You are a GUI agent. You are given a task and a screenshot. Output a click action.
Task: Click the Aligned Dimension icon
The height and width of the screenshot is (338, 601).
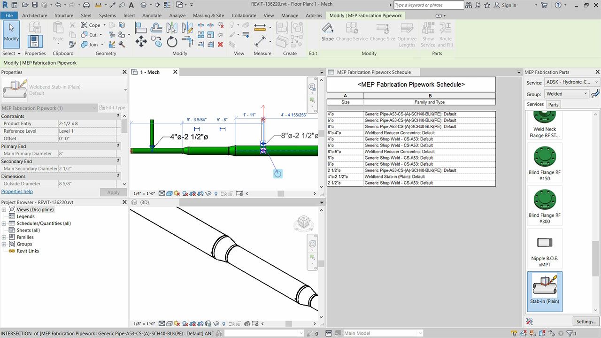[x=260, y=42]
